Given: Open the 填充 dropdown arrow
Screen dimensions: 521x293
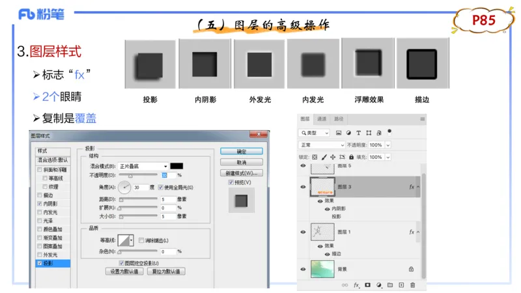Looking at the screenshot, I should point(387,157).
